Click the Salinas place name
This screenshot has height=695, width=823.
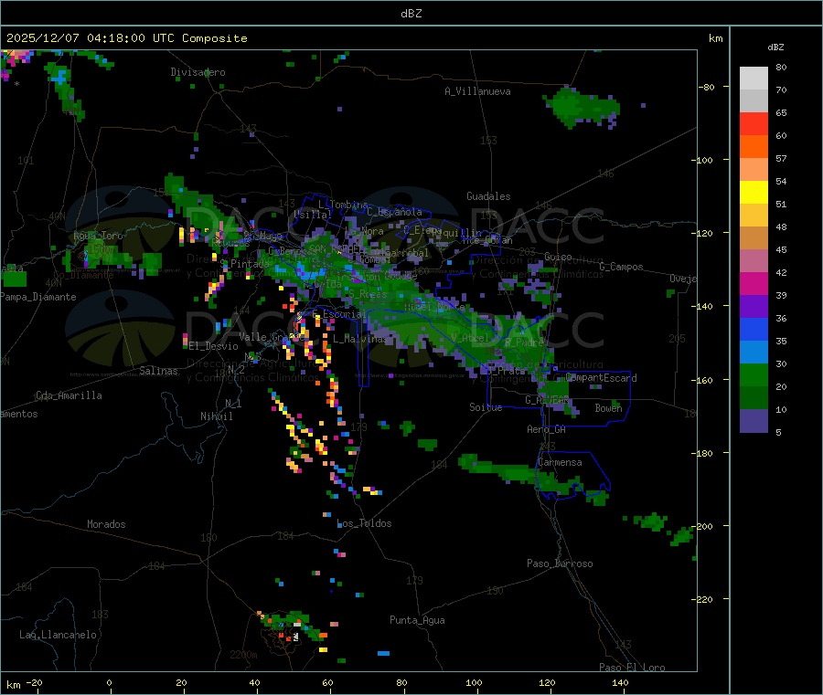(x=158, y=371)
